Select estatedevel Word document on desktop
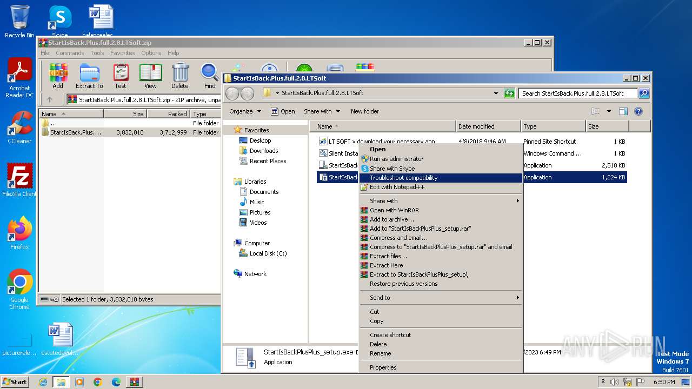The image size is (692, 389). tap(60, 339)
